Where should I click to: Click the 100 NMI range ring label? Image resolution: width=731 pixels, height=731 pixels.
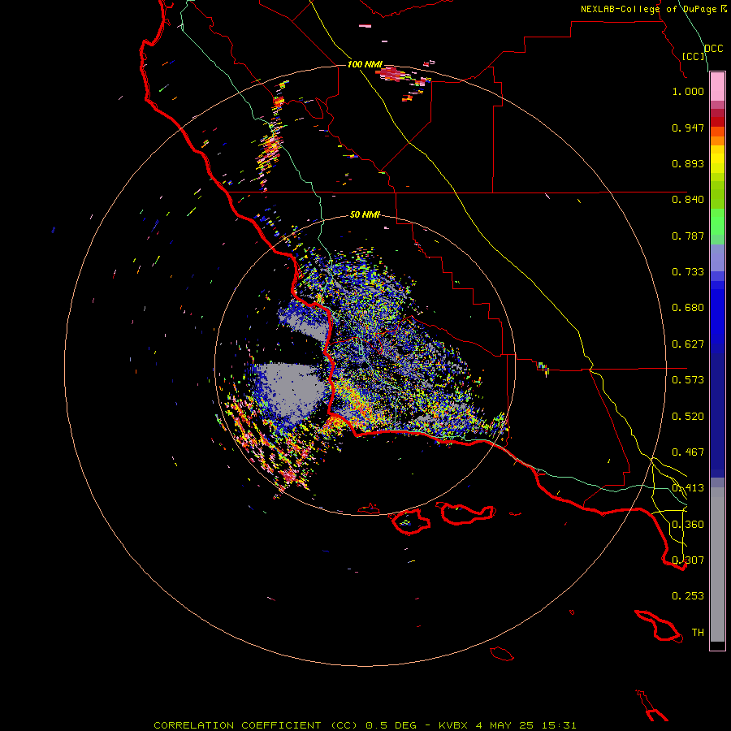(365, 64)
